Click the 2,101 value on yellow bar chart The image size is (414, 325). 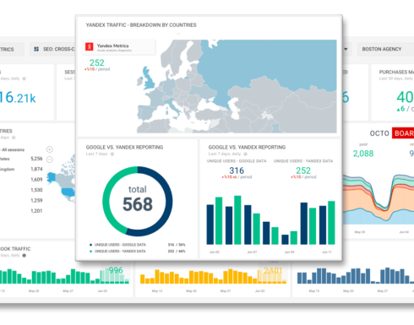[273, 271]
